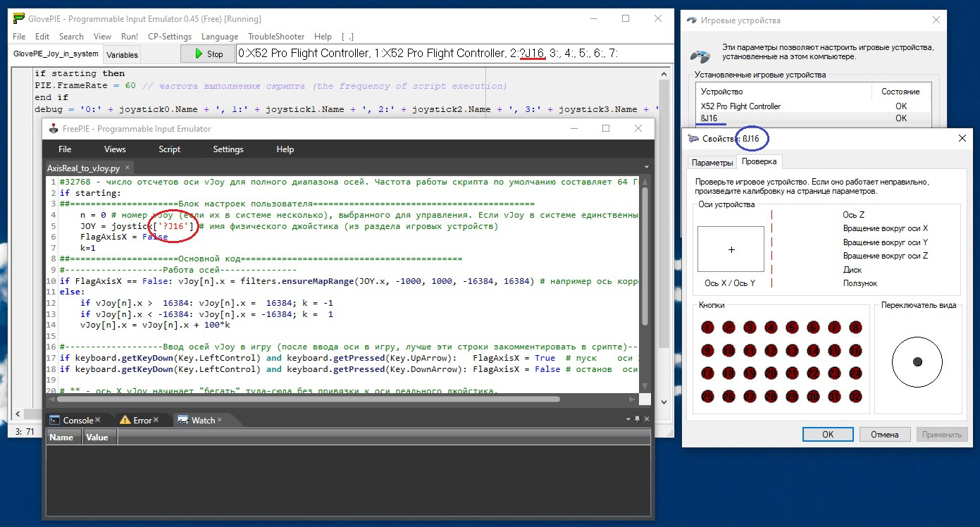The height and width of the screenshot is (527, 980).
Task: Open the FreePIE bottom panel dropdown arrow
Action: (x=628, y=419)
